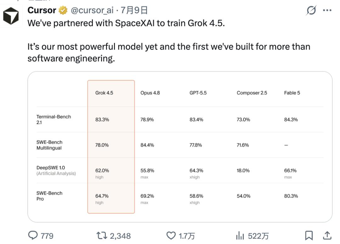The width and height of the screenshot is (340, 244).
Task: Click the 2,348 reposts count
Action: point(120,236)
